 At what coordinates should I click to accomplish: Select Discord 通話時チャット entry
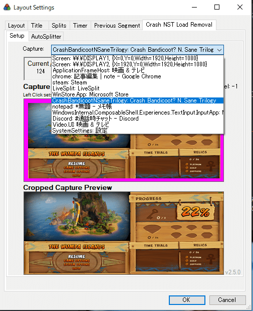138,119
